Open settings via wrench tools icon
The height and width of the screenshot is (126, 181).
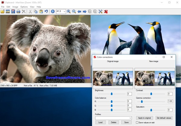pyautogui.click(x=100, y=12)
